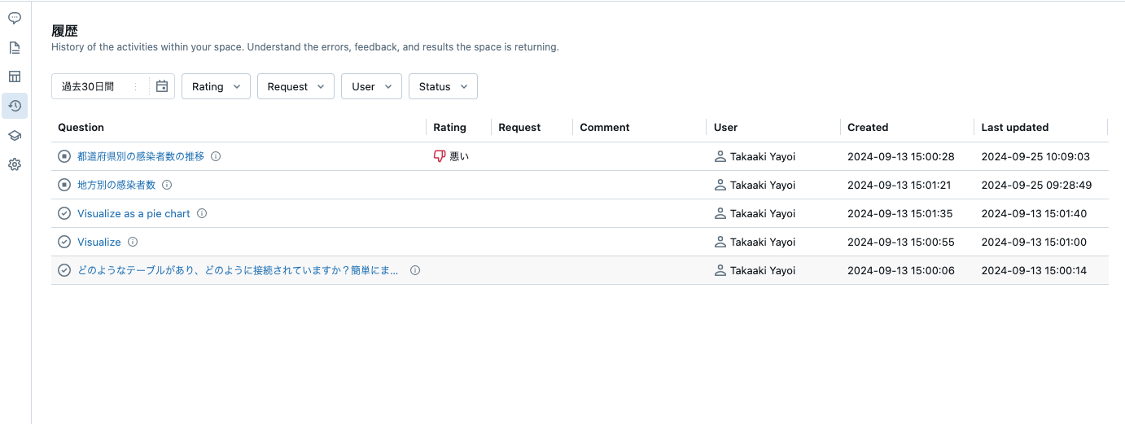Click the Question column header
The image size is (1125, 424).
pos(81,127)
